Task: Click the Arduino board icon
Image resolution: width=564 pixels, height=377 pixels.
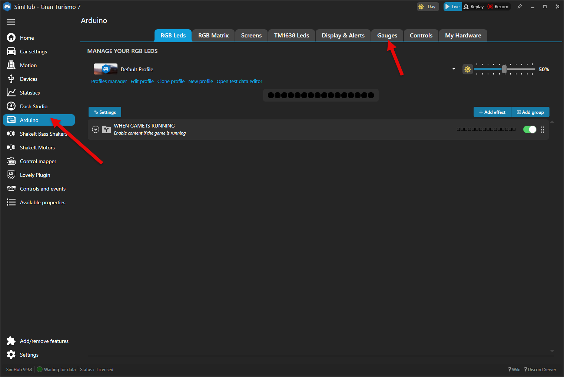Action: click(11, 120)
